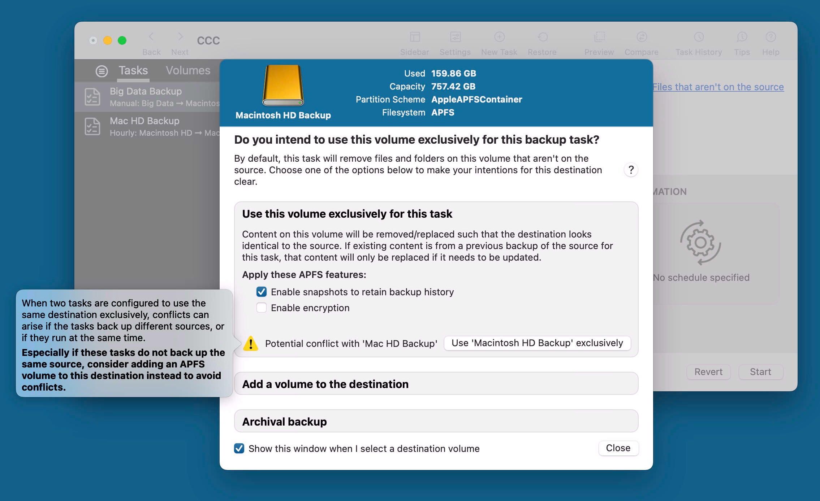Expand Use this volume exclusively section
Screen dimensions: 820x501
(x=347, y=214)
